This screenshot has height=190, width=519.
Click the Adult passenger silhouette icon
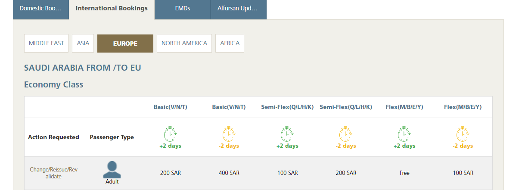click(x=112, y=170)
